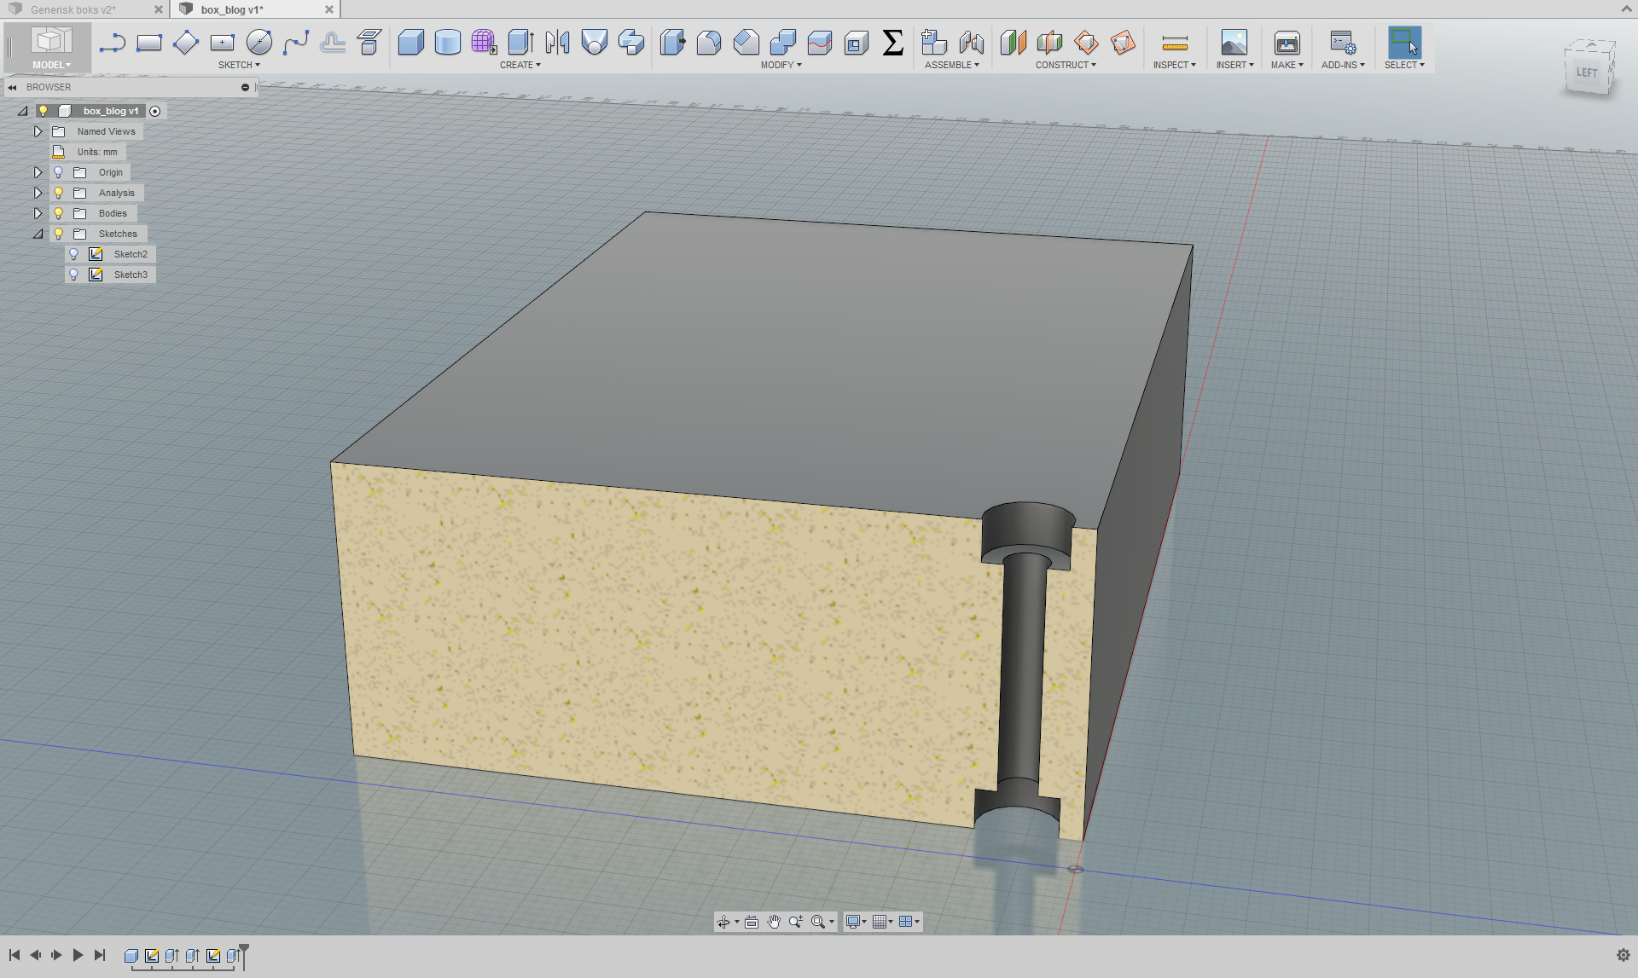Open the CREATE menu dropdown

[520, 65]
